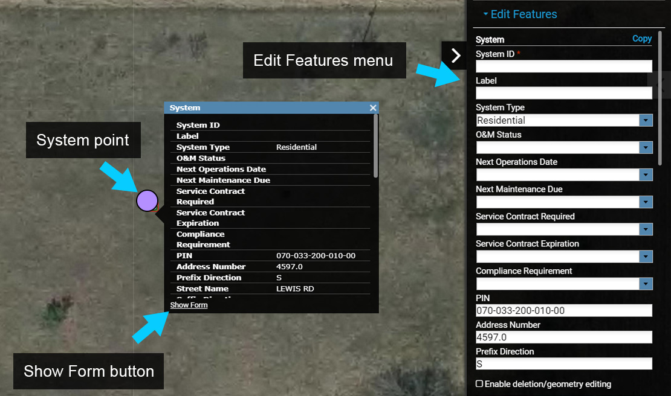Open the Next Operations Date dropdown
The image size is (671, 396).
tap(646, 174)
